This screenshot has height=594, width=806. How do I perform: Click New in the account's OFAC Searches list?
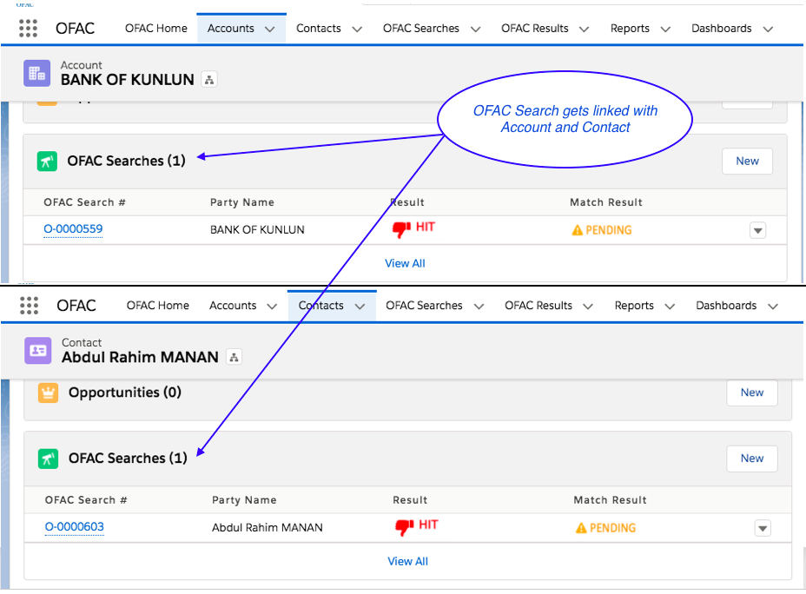747,162
